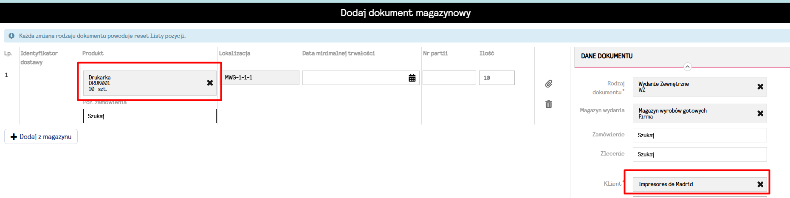Screen dimensions: 790x198
Task: Click the Nr partii input field
Action: click(449, 78)
